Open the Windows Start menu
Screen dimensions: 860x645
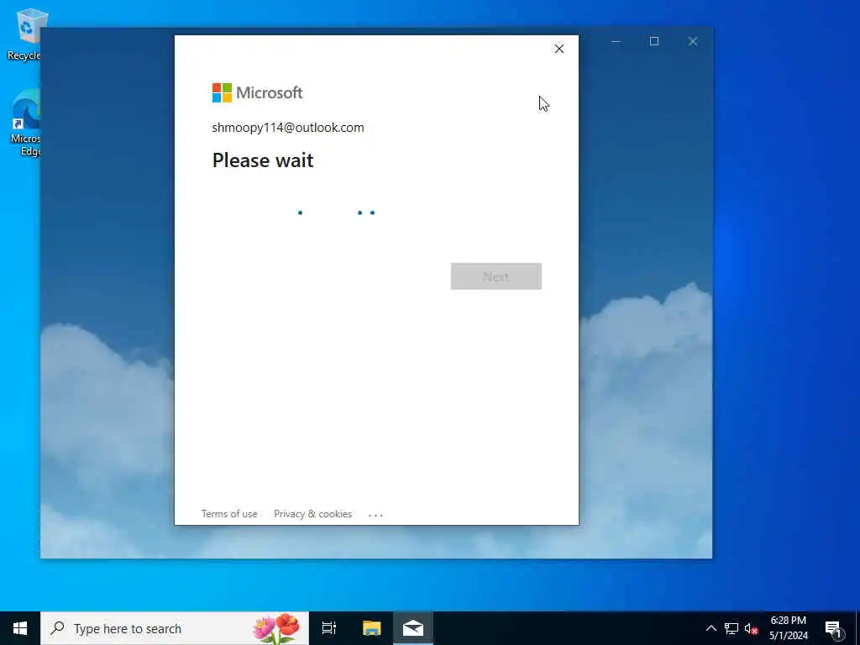[20, 628]
